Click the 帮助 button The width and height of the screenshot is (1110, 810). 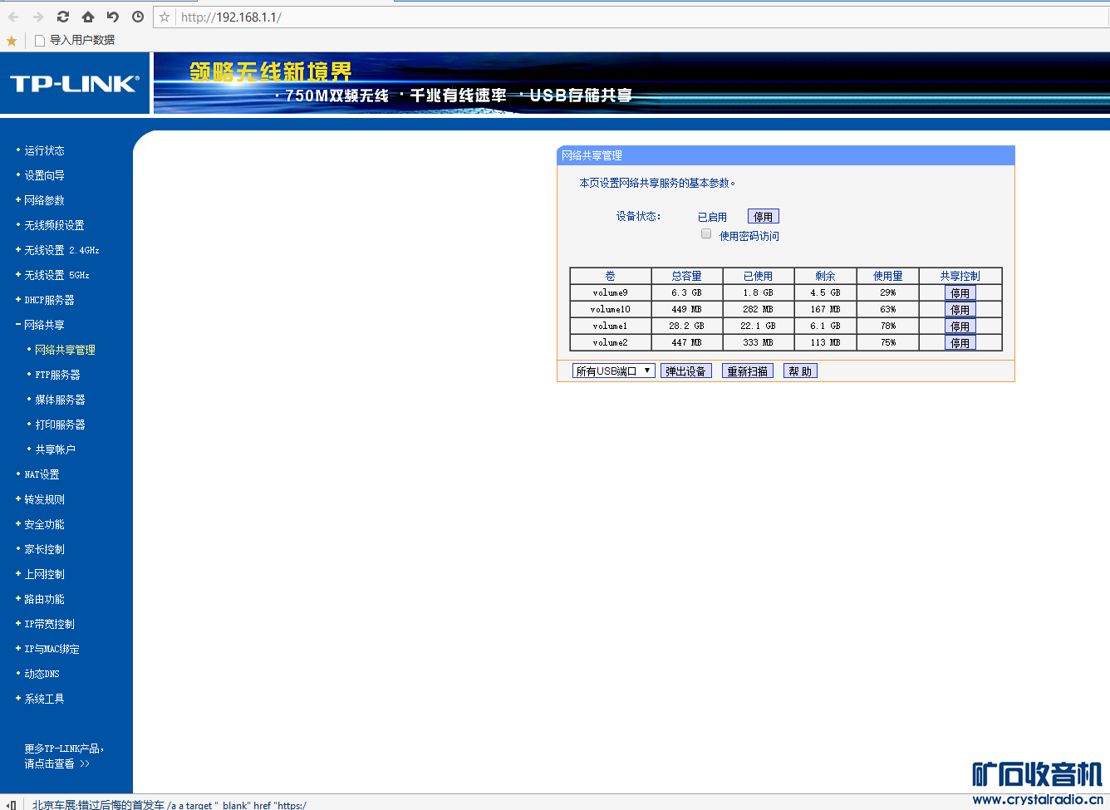[x=800, y=371]
